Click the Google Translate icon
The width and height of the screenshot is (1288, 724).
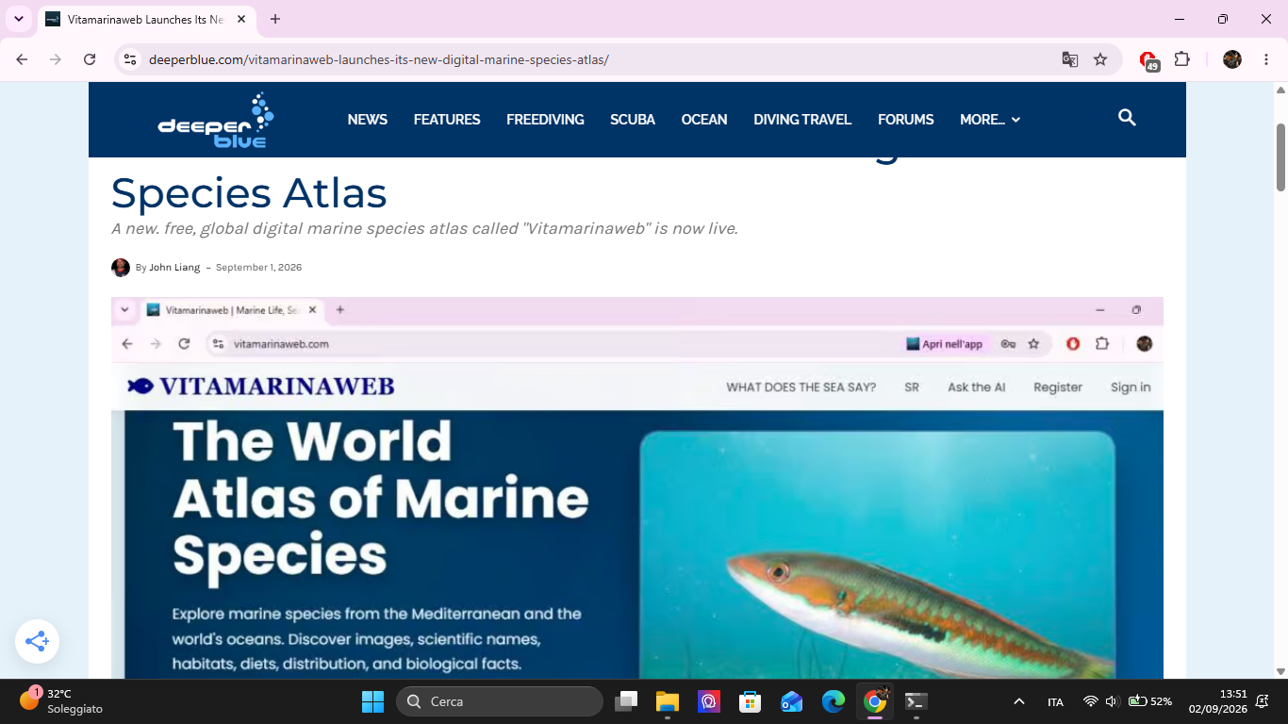tap(1070, 59)
